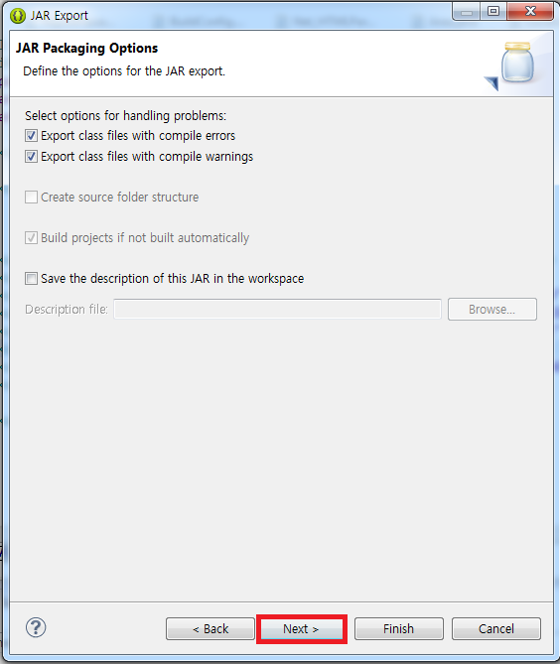Image resolution: width=560 pixels, height=664 pixels.
Task: Maximize the JAR Export window
Action: pyautogui.click(x=493, y=11)
